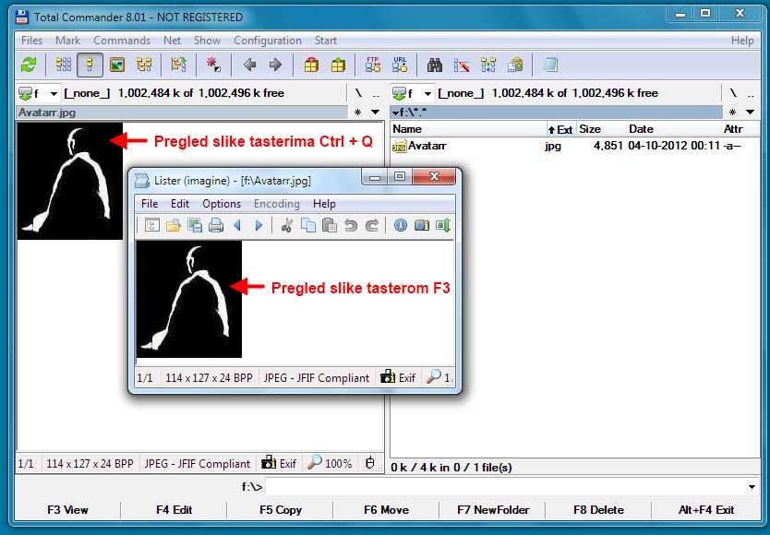Click the undo arrow in Lister toolbar

pos(351,225)
